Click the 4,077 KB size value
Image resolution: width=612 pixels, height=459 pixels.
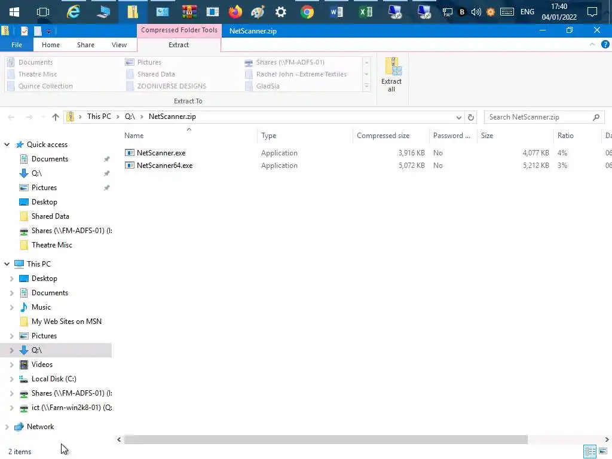coord(536,153)
